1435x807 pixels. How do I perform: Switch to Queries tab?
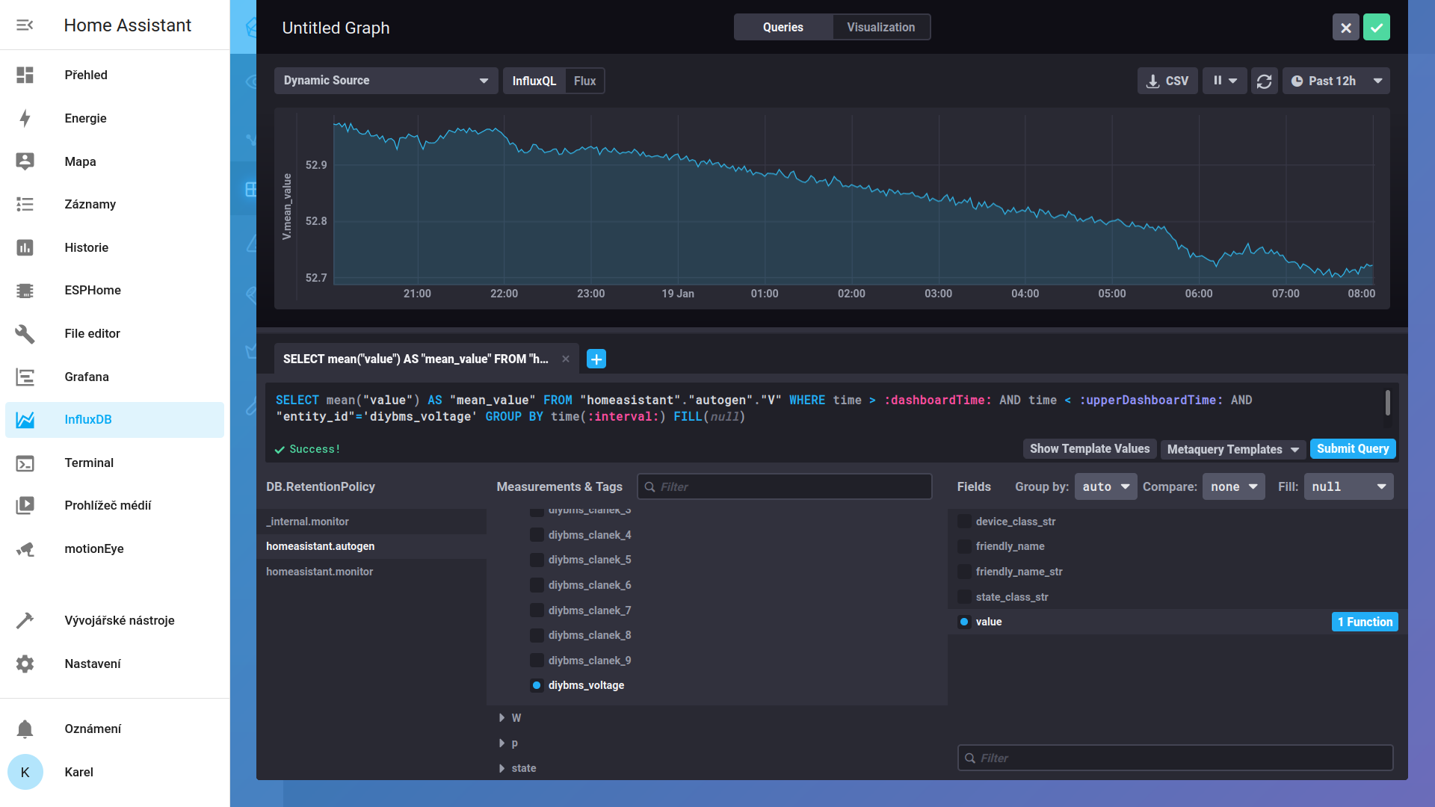point(783,27)
